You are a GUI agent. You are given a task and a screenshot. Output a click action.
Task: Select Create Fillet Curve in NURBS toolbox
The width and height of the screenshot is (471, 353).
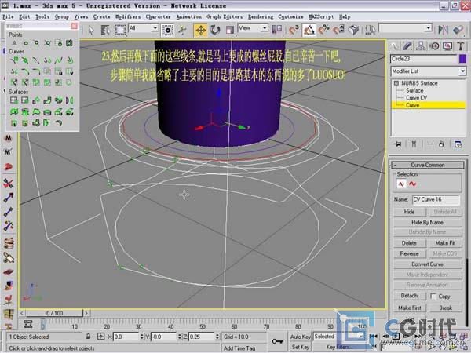[x=36, y=71]
